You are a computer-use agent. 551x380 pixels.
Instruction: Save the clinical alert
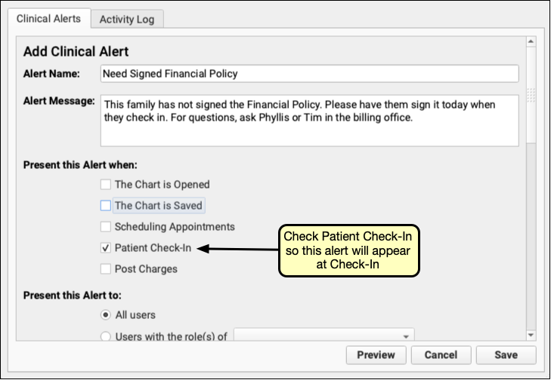click(x=506, y=355)
